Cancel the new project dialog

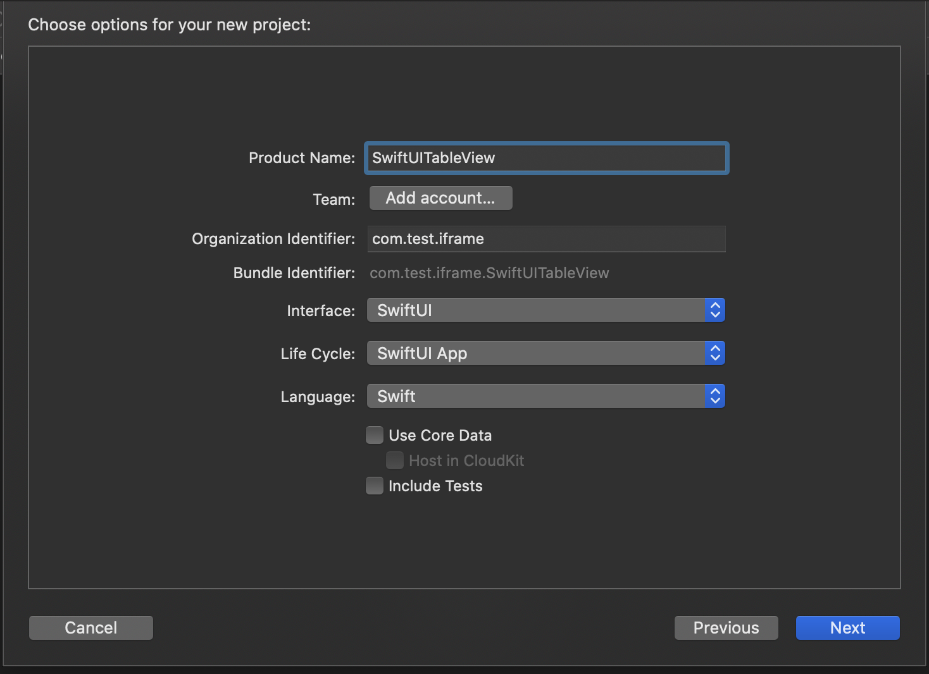pyautogui.click(x=91, y=628)
